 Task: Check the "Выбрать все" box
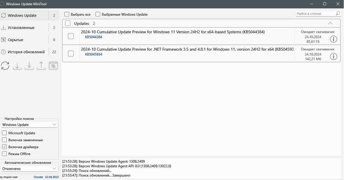[x=67, y=14]
